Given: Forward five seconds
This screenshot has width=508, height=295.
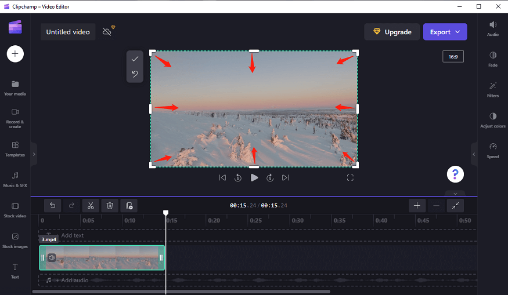Looking at the screenshot, I should click(x=270, y=177).
